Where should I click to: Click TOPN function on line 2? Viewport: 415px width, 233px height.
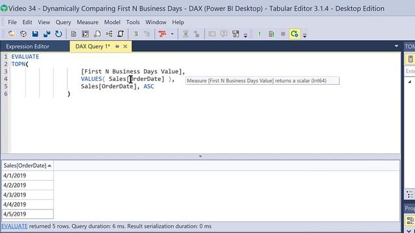click(19, 64)
